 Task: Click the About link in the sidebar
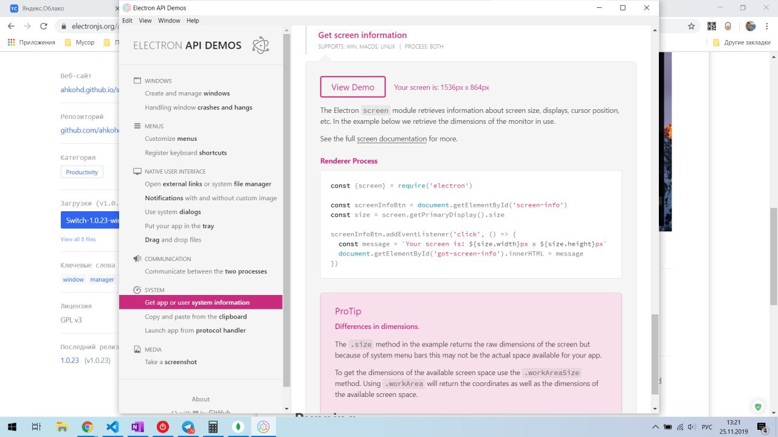click(x=201, y=399)
